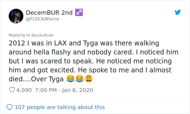Open the DecemBUR 2nd display name
Image resolution: width=190 pixels, height=114 pixels.
pyautogui.click(x=49, y=13)
